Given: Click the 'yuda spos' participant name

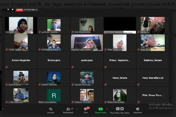Looking at the screenshot, I should pyautogui.click(x=87, y=60).
